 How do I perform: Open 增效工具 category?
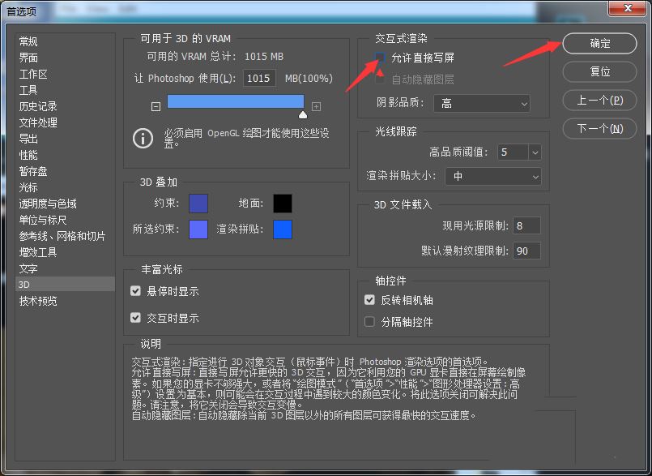point(38,252)
